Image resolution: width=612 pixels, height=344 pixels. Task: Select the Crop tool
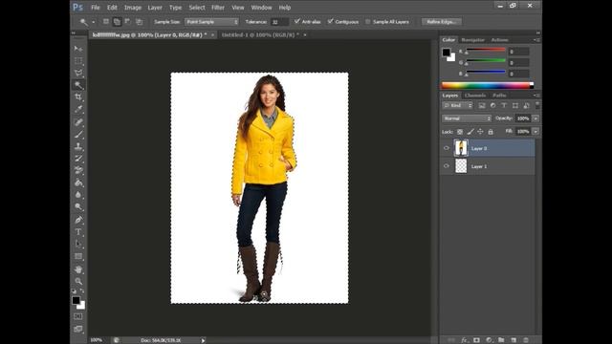point(78,97)
